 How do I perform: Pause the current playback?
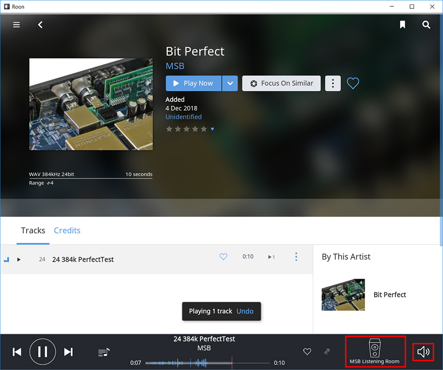pyautogui.click(x=43, y=351)
